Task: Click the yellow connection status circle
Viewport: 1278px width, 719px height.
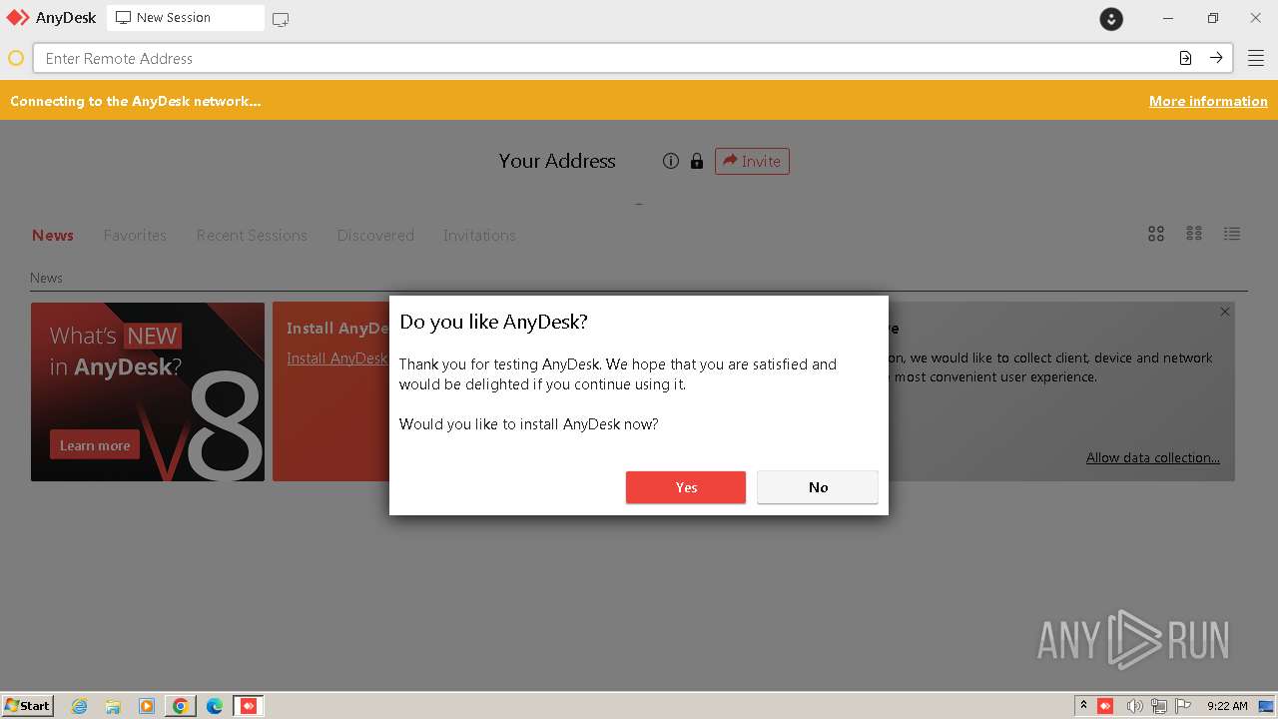Action: point(16,58)
